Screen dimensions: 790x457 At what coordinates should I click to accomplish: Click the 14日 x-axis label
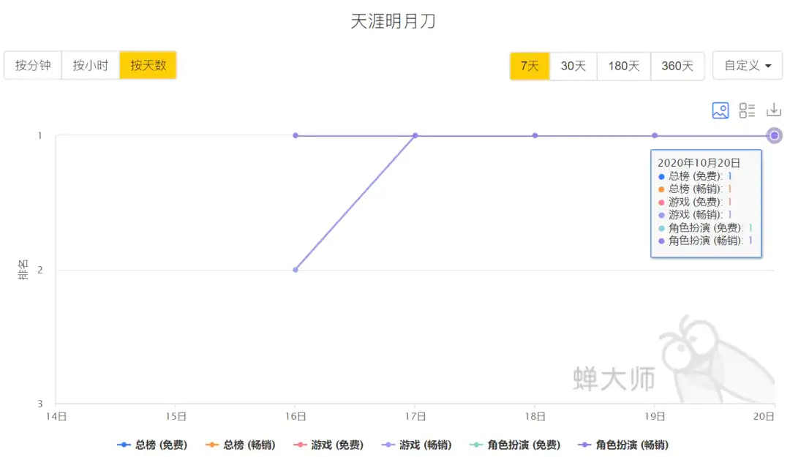coord(56,416)
